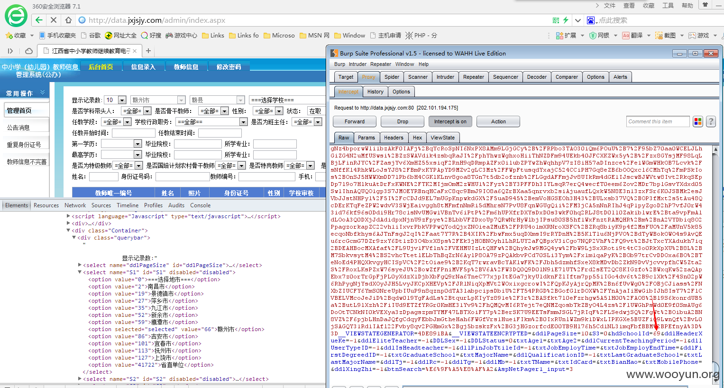The width and height of the screenshot is (724, 388).
Task: Open the 手机收藏夹 bookmark
Action: [x=57, y=36]
